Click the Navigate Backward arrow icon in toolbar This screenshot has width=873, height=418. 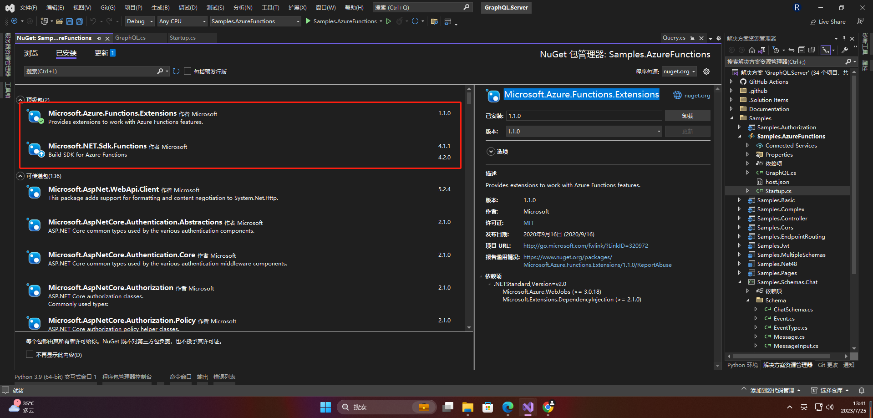click(15, 21)
